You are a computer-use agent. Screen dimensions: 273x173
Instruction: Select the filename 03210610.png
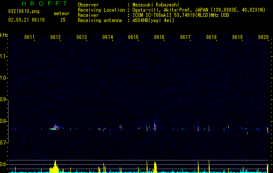coord(24,11)
